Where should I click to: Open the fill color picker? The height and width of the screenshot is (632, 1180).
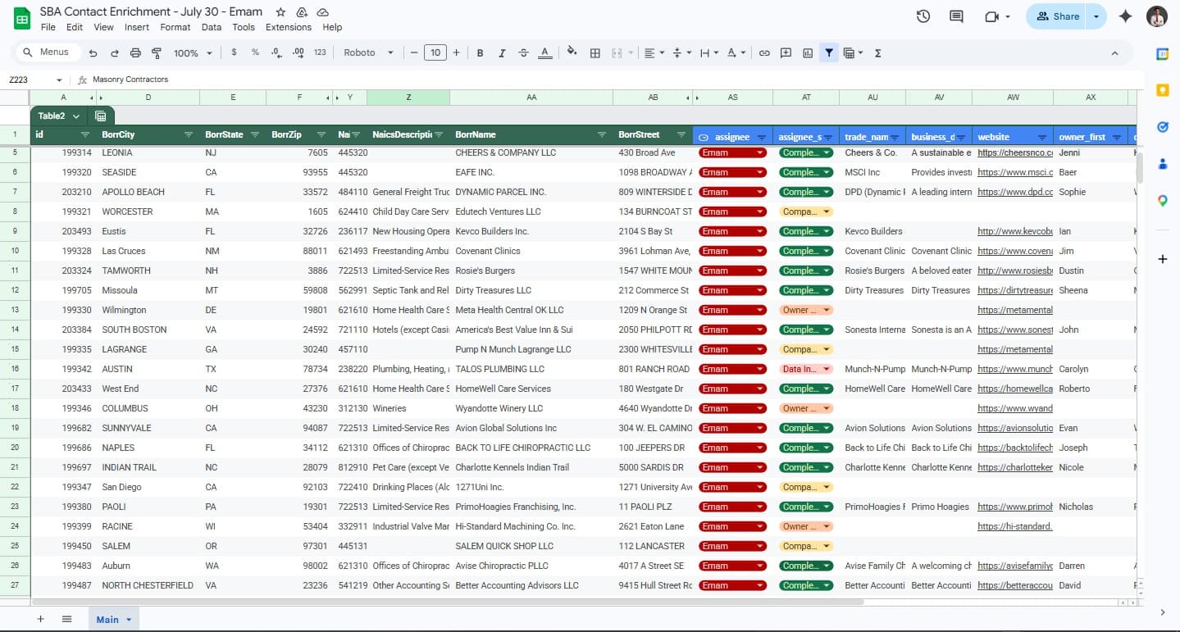click(x=572, y=52)
